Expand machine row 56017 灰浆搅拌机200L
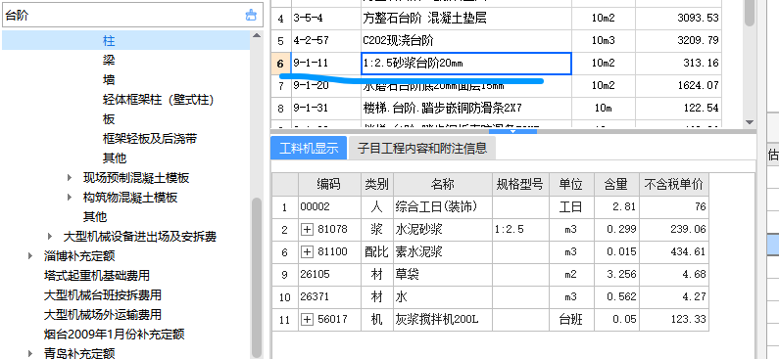The image size is (779, 359). pyautogui.click(x=308, y=319)
